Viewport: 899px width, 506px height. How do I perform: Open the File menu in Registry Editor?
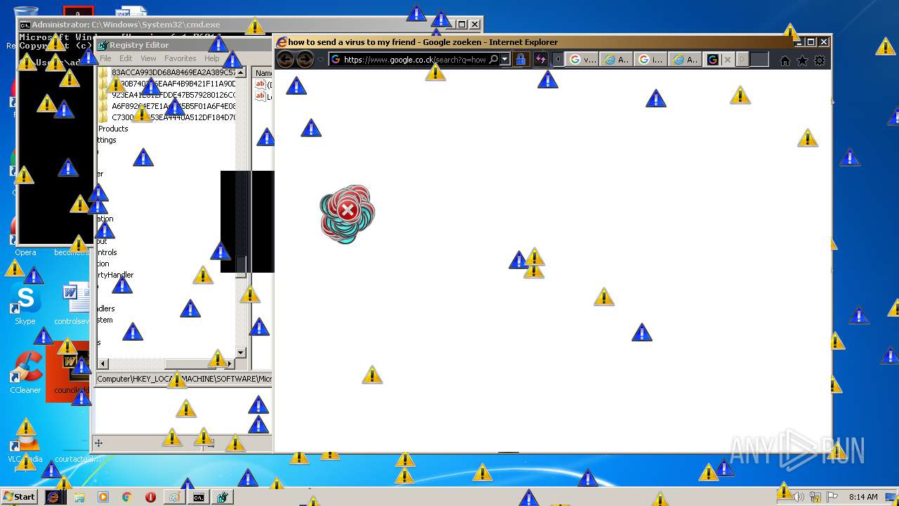click(105, 58)
